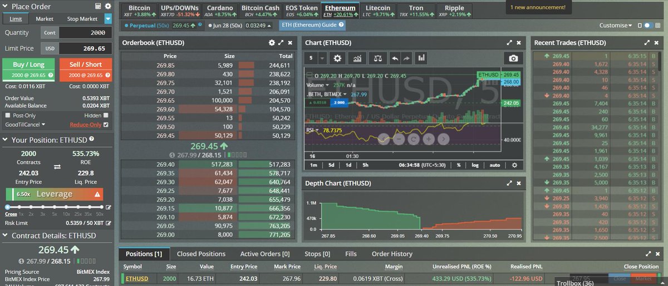Uncheck the Reduce-Only checkbox
This screenshot has width=668, height=286.
point(106,125)
